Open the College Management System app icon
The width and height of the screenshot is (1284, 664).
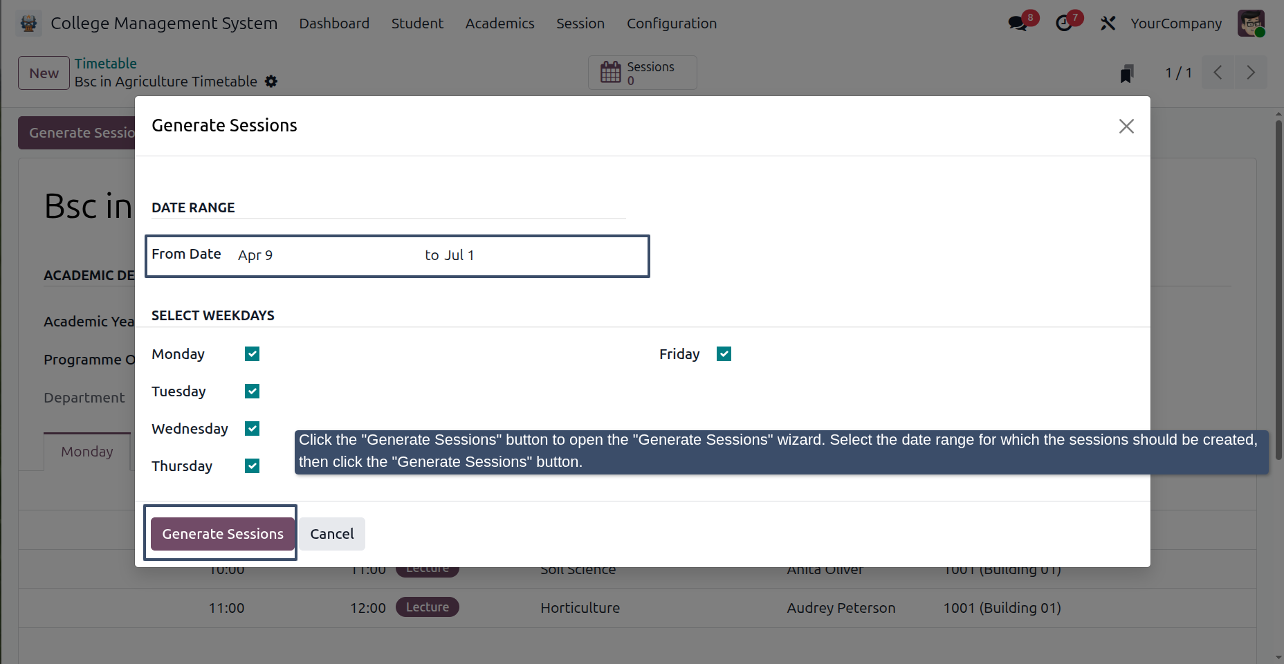[x=28, y=24]
